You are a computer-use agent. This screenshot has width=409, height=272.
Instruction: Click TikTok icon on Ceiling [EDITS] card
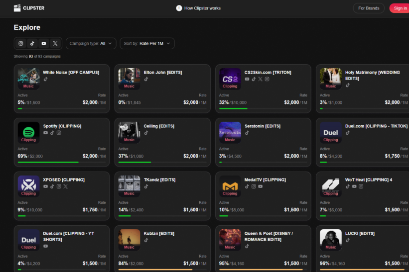(146, 133)
